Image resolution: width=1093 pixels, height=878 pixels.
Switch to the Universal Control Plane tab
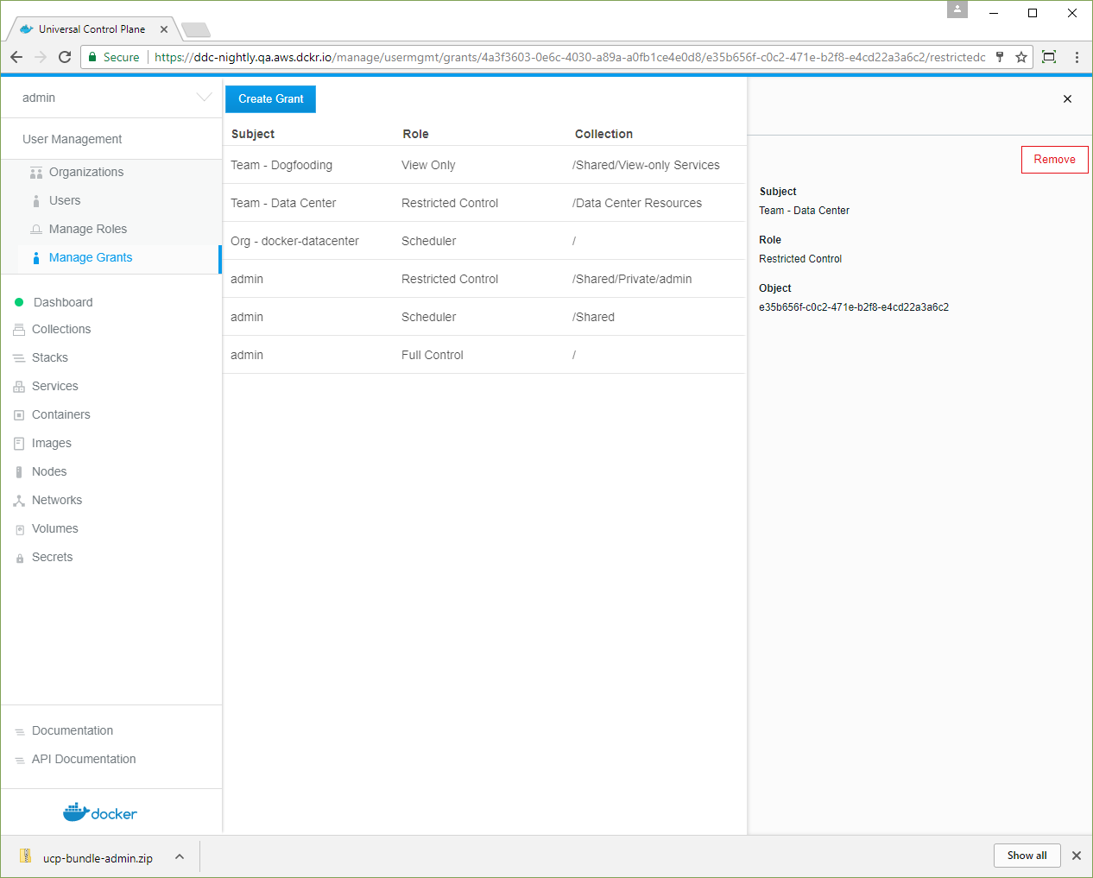coord(92,29)
